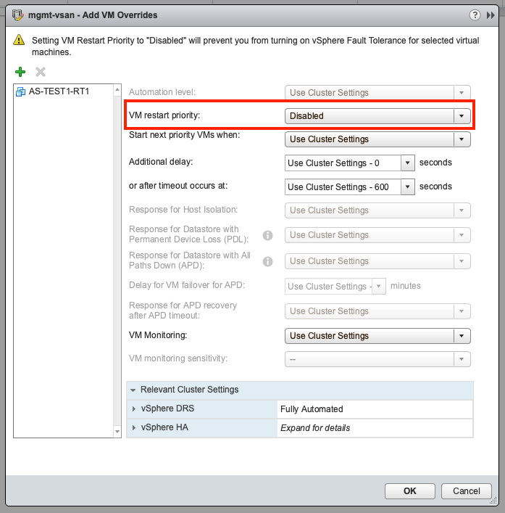Open the VM monitoring sensitivity dropdown

(377, 359)
